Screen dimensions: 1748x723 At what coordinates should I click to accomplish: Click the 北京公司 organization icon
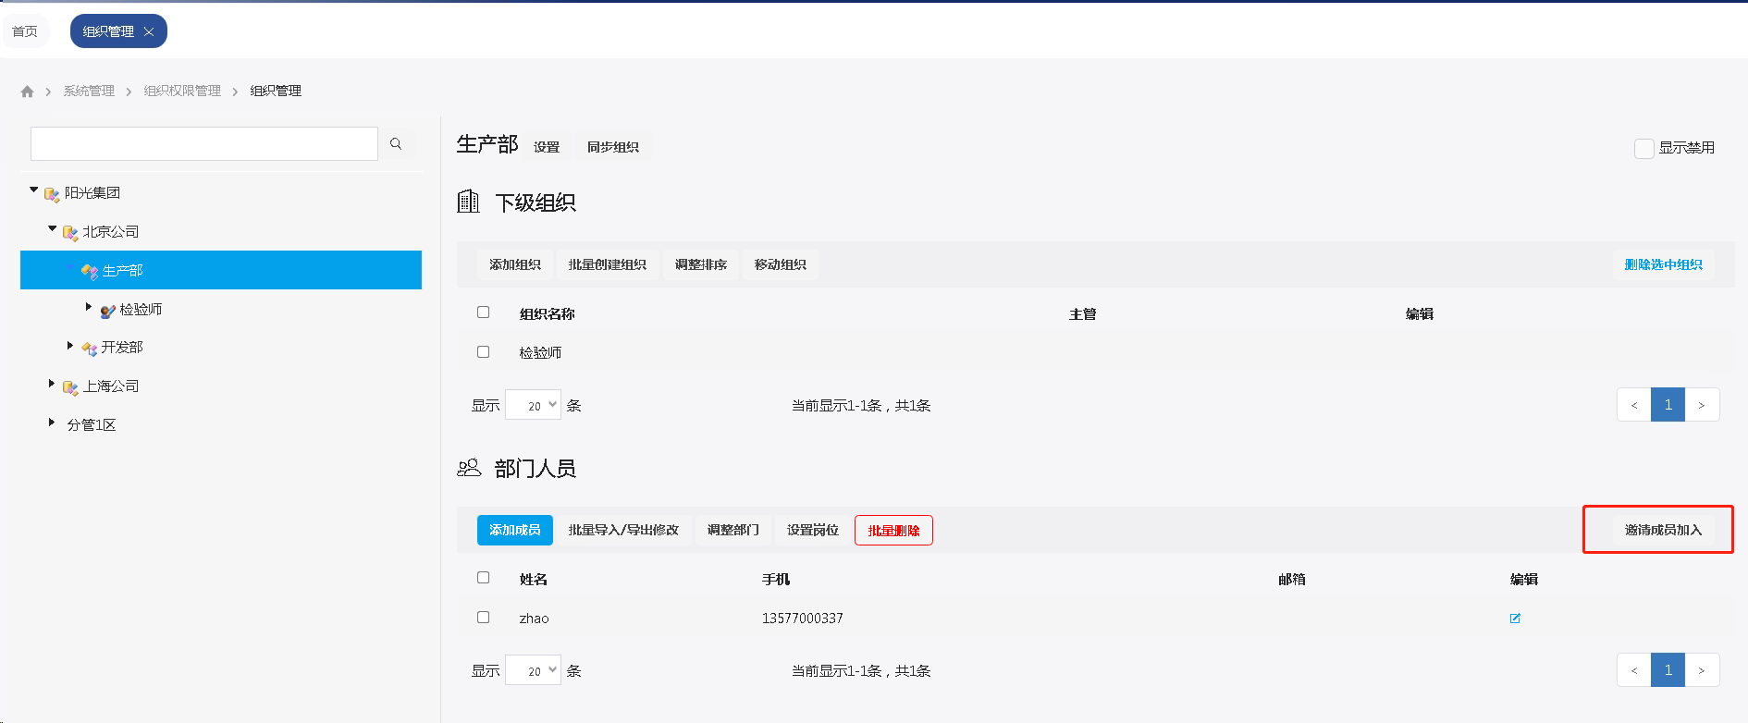(70, 232)
